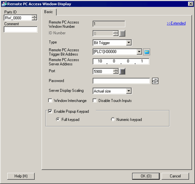Confirm settings with OK (O) button

[146, 176]
